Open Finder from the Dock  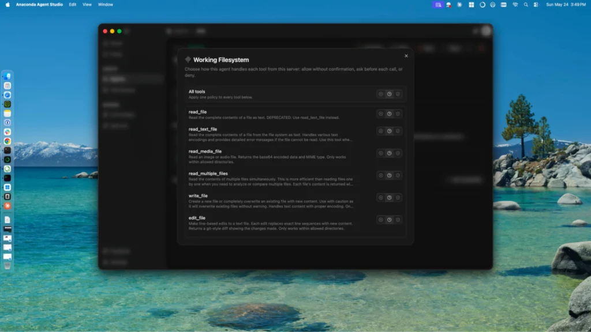pos(8,77)
